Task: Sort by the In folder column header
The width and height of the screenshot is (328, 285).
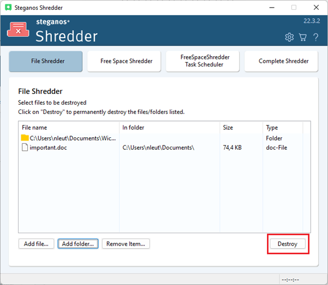Action: coord(169,128)
